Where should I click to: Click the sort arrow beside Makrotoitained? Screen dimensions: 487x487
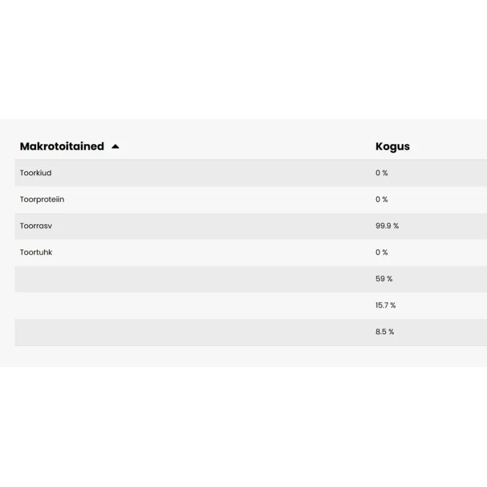[116, 147]
